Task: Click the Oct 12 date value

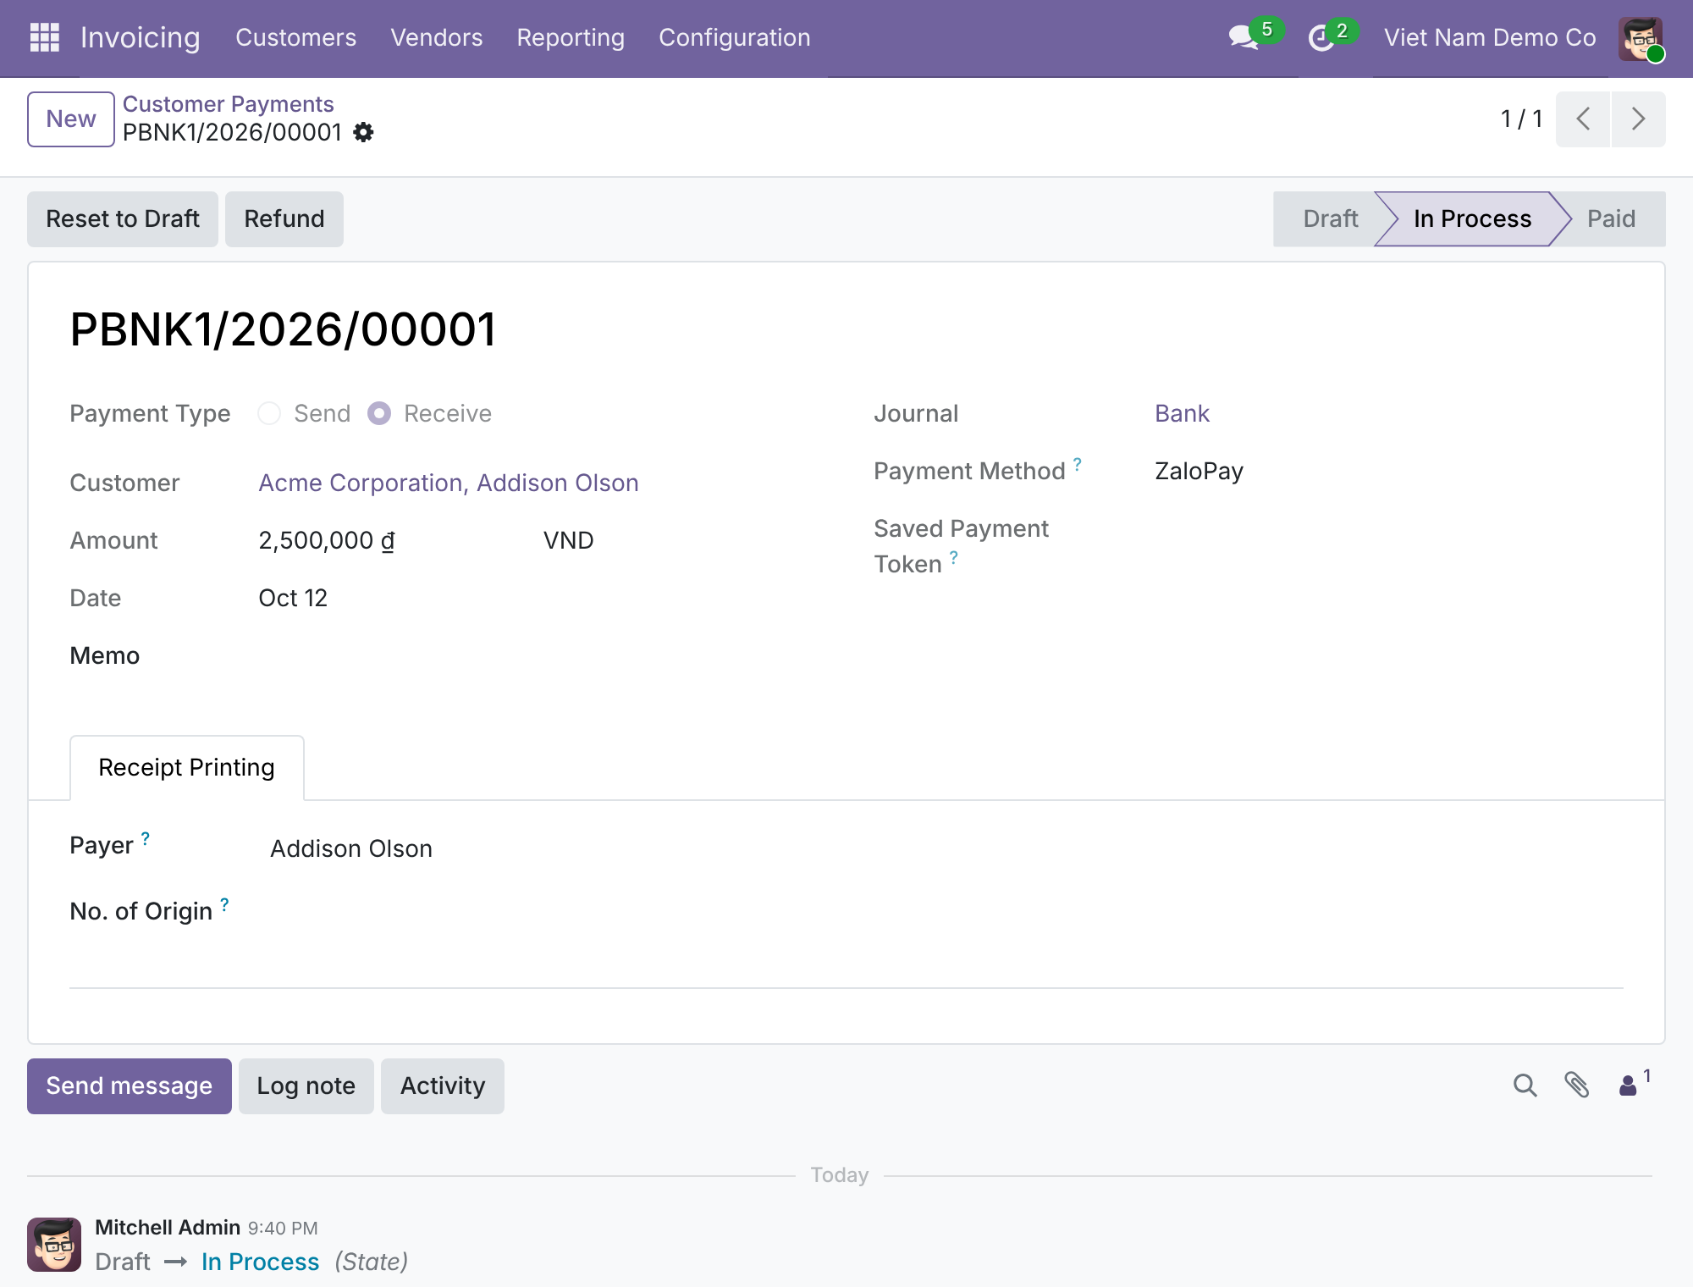Action: [293, 598]
